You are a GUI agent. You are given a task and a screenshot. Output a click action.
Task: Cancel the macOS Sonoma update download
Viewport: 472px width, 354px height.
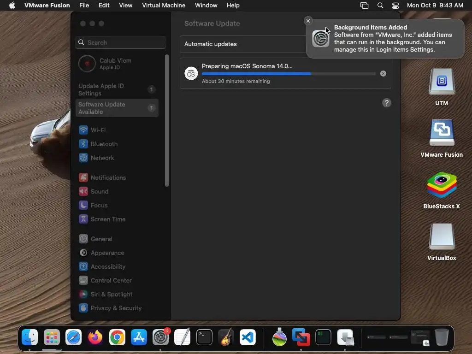[383, 73]
